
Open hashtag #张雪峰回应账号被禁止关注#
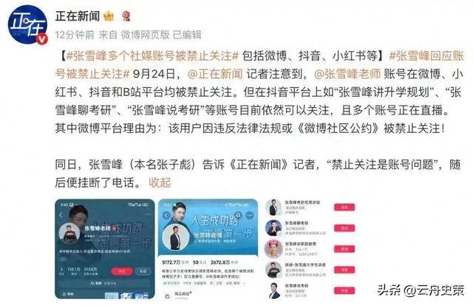click(x=259, y=65)
